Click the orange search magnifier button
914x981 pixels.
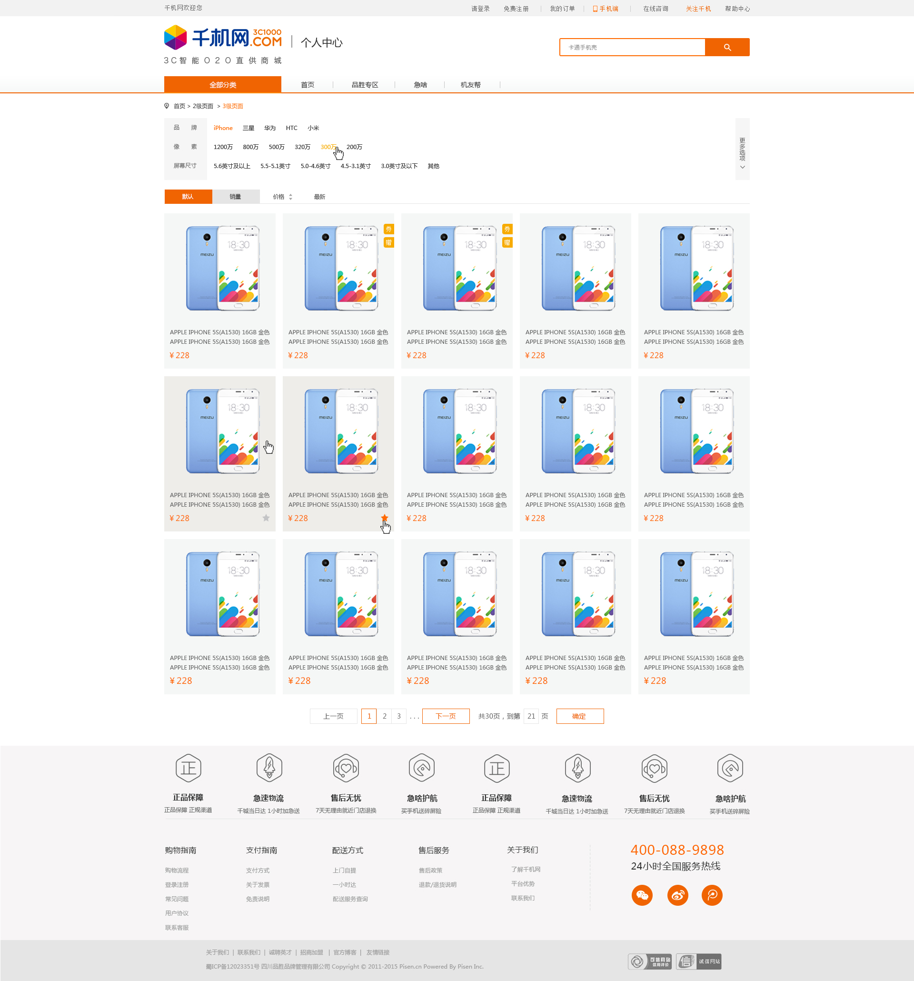click(726, 47)
